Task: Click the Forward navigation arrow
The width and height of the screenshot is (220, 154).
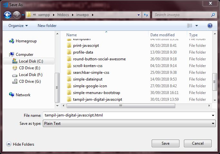Action: [16, 15]
